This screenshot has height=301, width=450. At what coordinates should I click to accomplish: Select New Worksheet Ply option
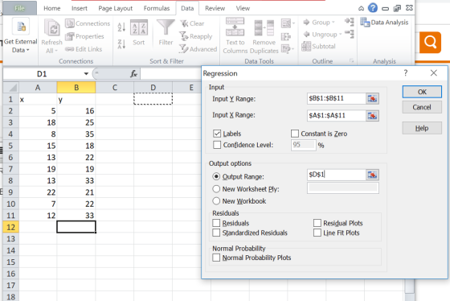(x=216, y=189)
